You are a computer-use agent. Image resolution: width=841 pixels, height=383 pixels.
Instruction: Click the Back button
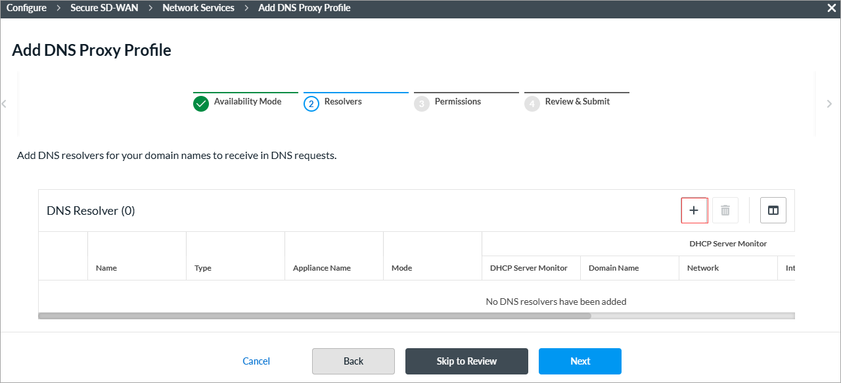tap(353, 361)
